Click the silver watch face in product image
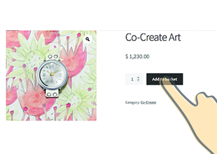This screenshot has height=154, width=217. (52, 75)
